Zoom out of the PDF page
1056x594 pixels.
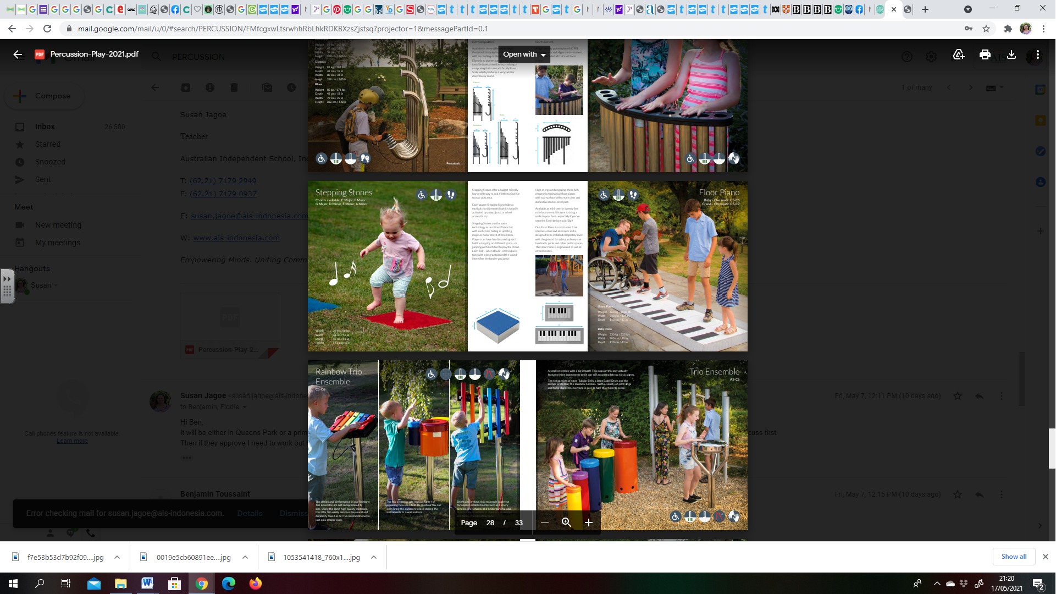(x=544, y=522)
